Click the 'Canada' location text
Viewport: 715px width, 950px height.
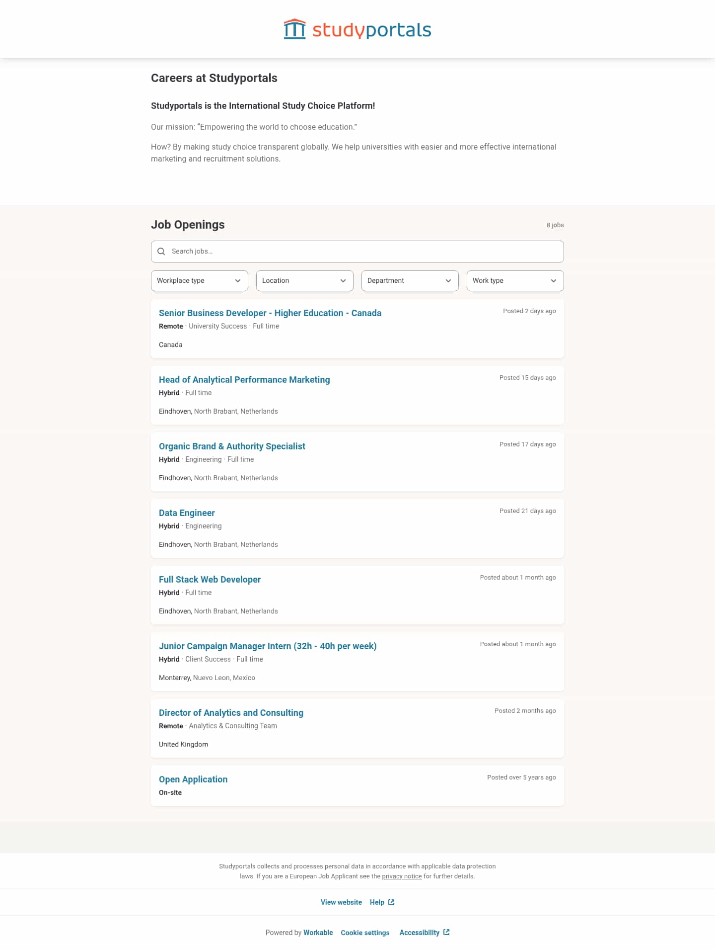(x=171, y=345)
